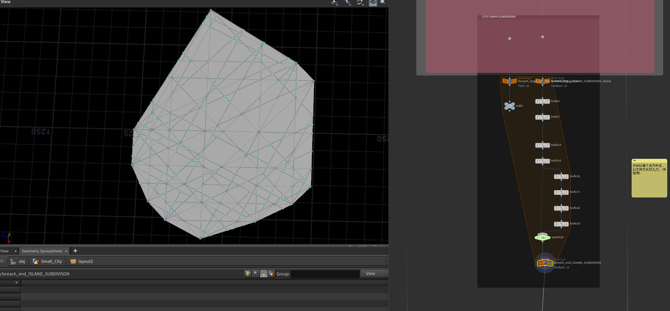
Task: Click the zoom-to-region icon in viewport toolbar
Action: pos(382,2)
